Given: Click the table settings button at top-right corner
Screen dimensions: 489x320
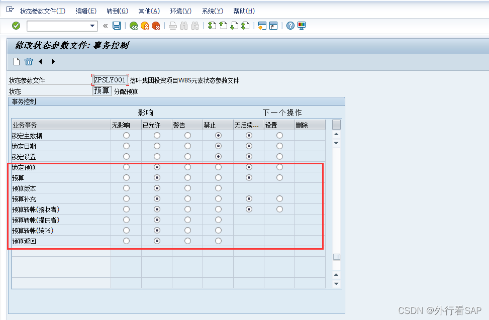Looking at the screenshot, I should pos(337,125).
